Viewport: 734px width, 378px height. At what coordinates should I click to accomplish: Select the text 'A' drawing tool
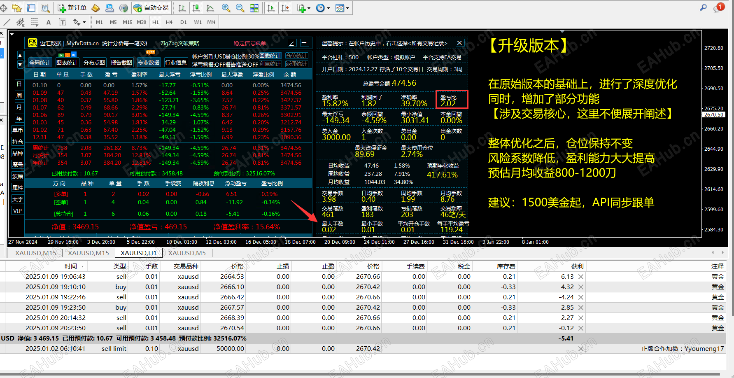(49, 22)
